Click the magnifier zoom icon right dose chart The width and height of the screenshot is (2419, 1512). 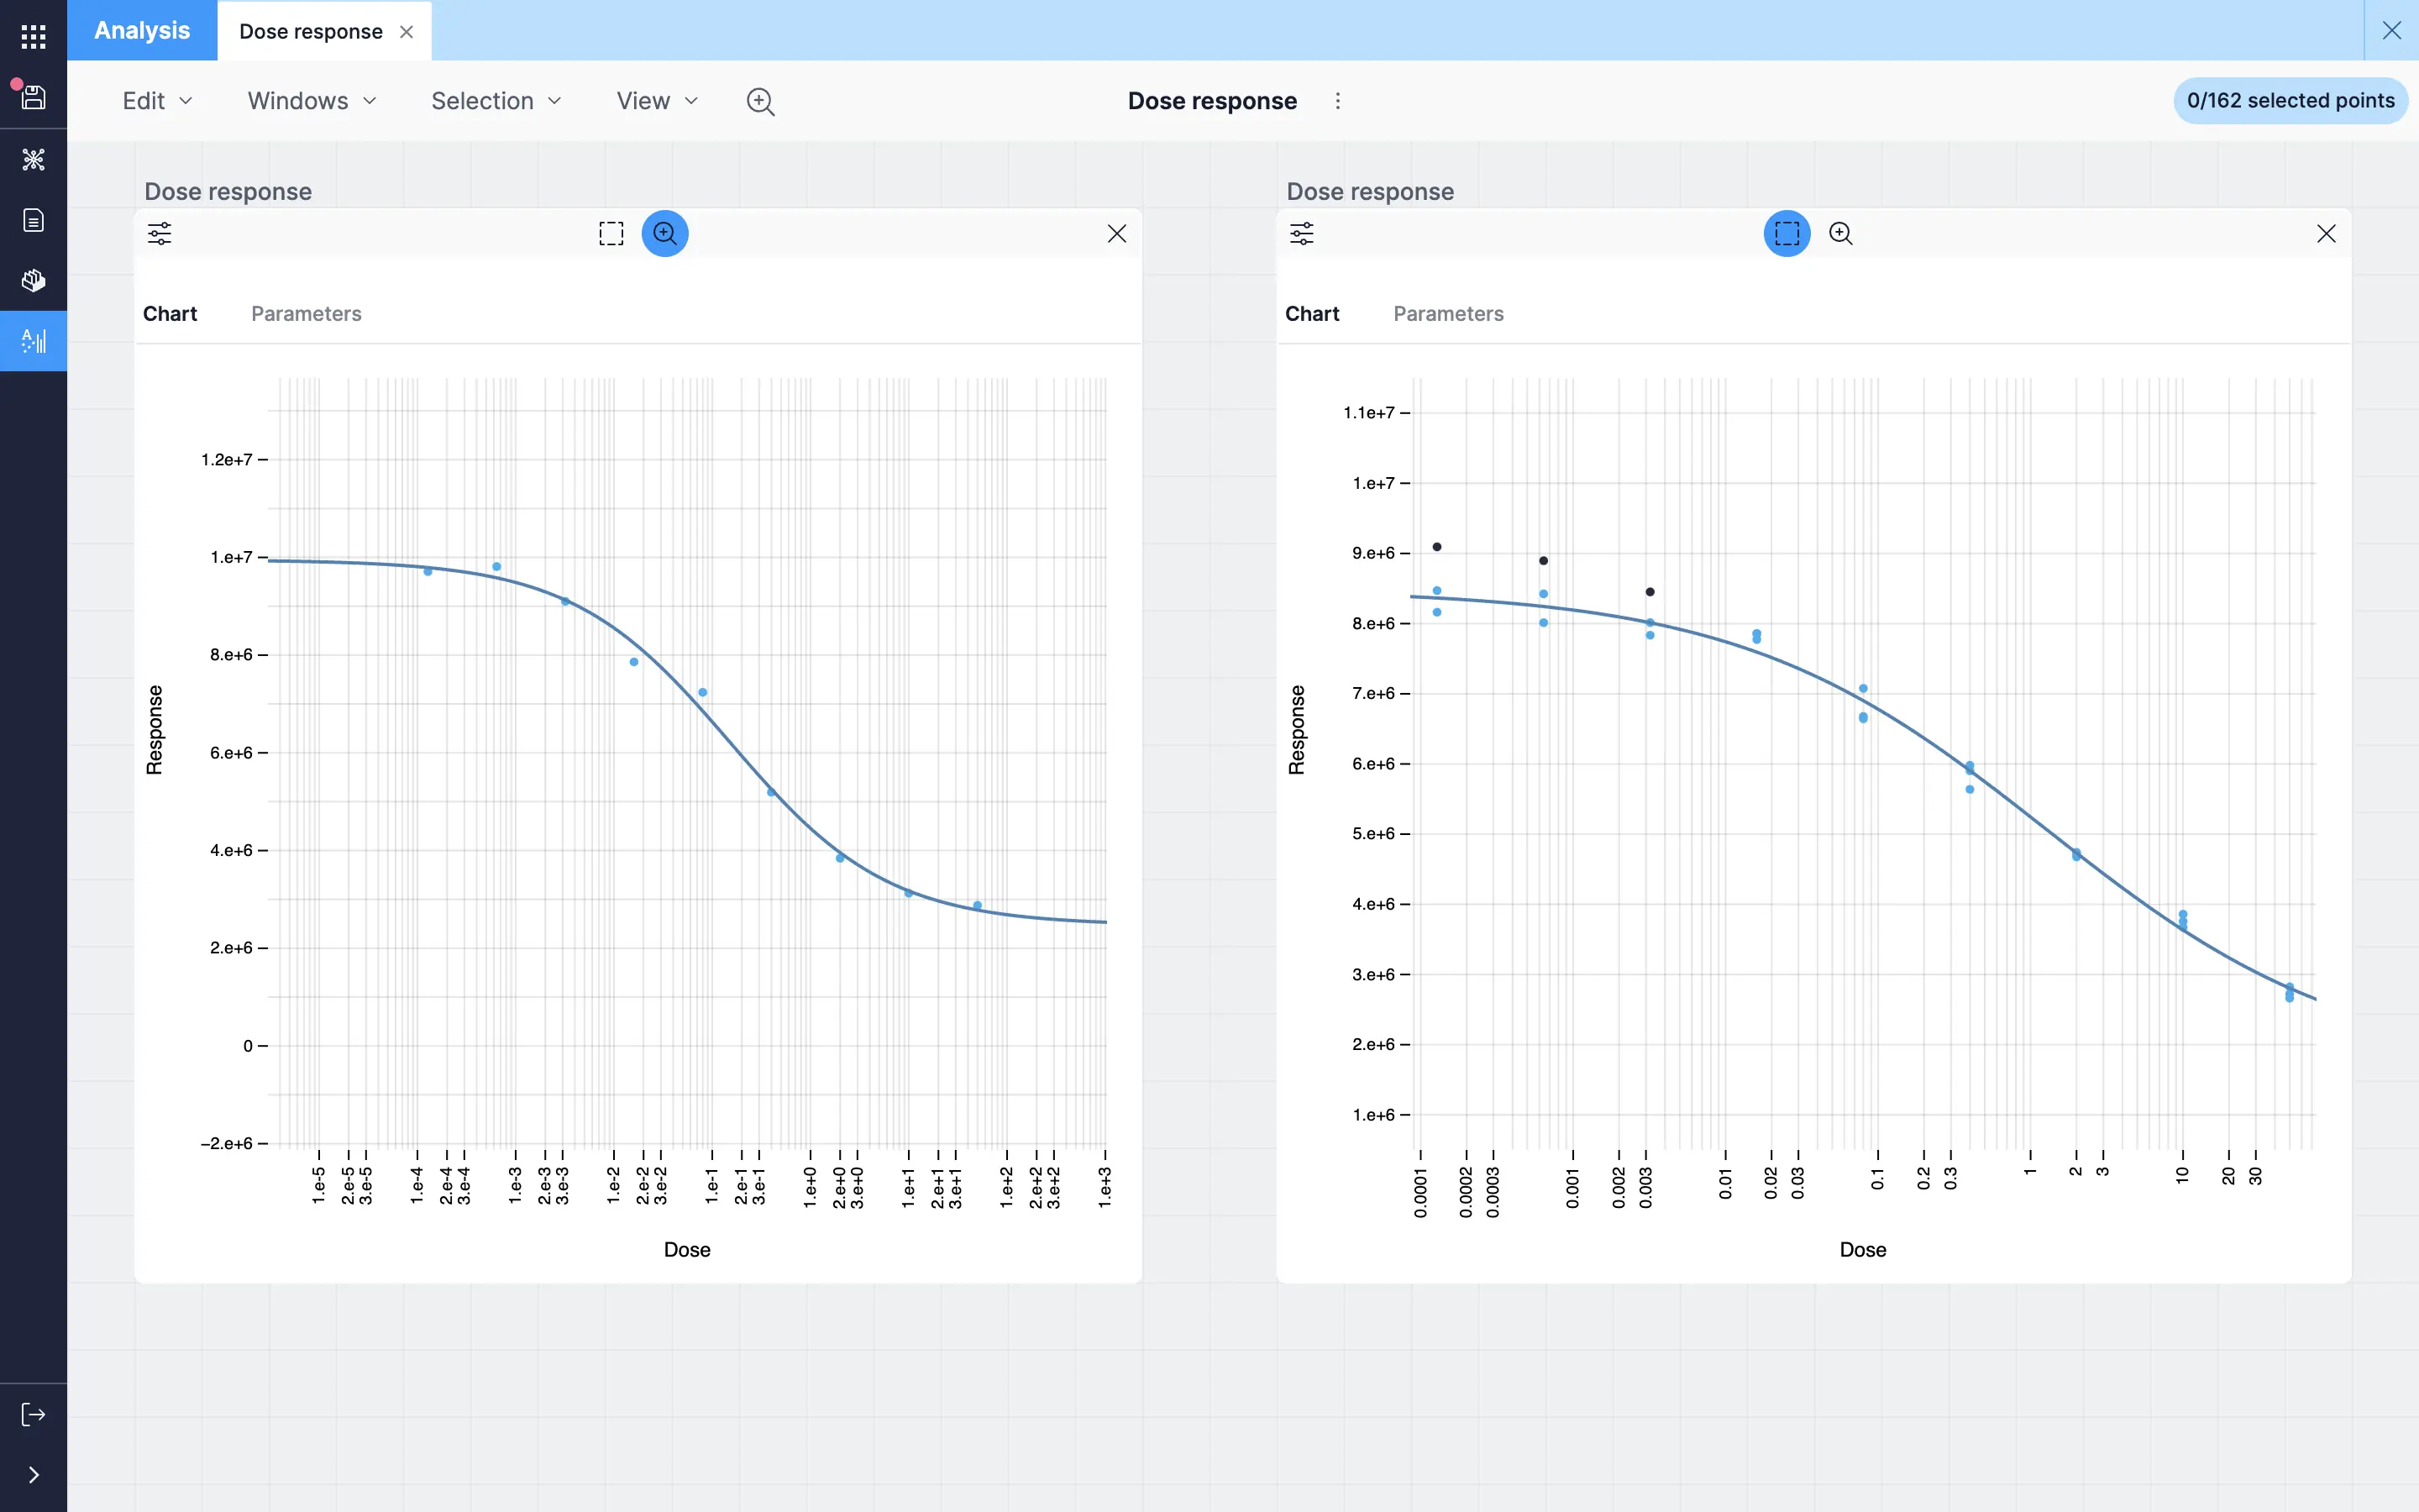click(x=1841, y=234)
